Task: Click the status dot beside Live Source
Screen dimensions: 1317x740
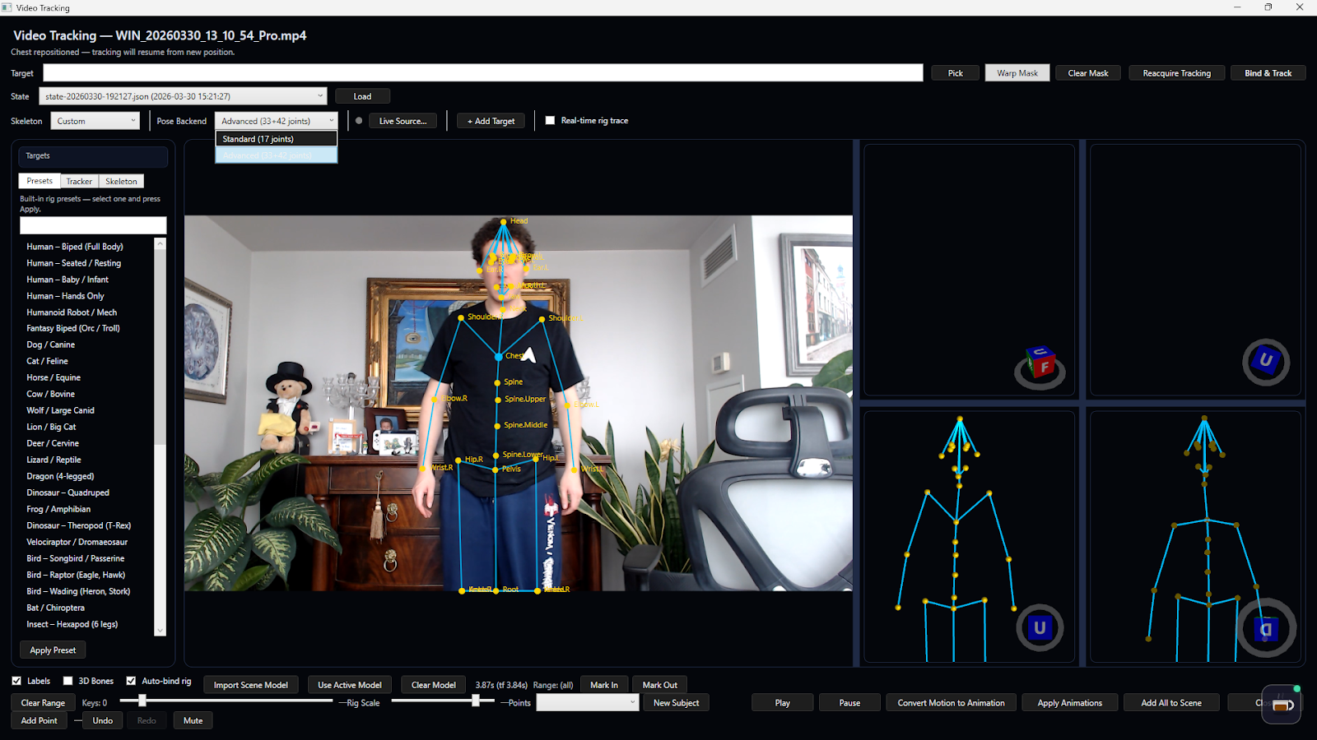Action: [x=358, y=120]
